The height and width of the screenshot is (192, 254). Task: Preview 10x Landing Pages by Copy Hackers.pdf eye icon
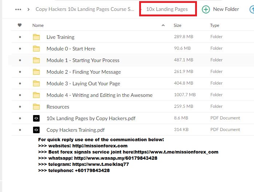[36, 118]
